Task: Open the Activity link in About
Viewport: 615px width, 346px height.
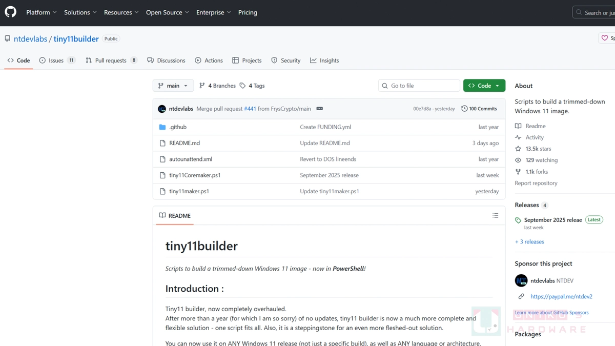Action: coord(529,137)
